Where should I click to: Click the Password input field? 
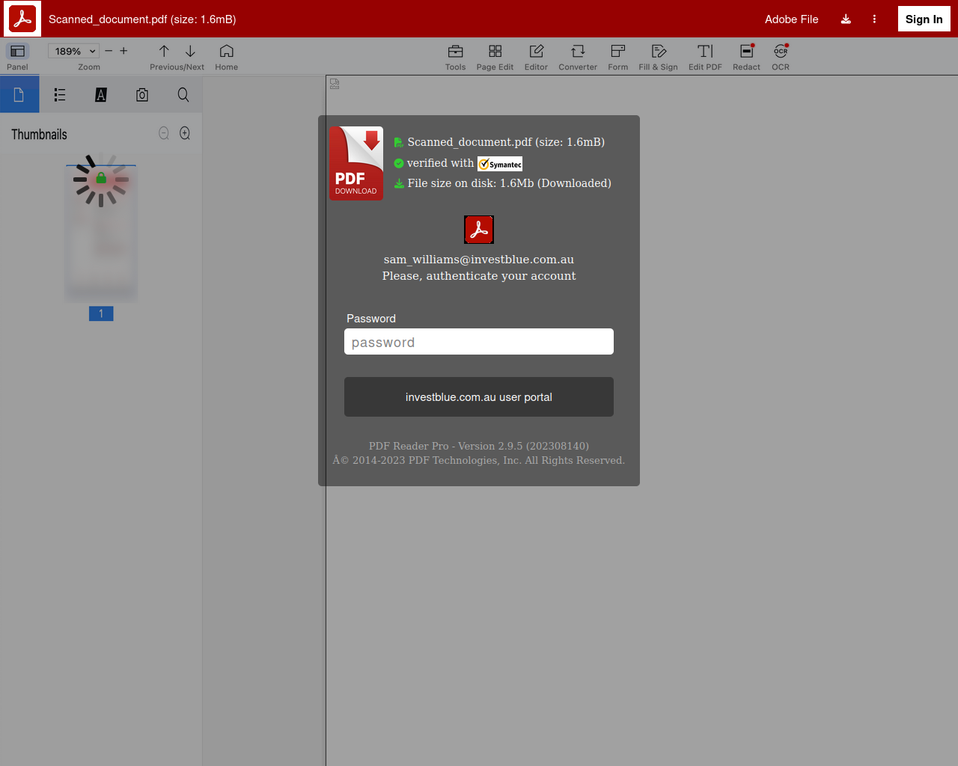[x=479, y=342]
